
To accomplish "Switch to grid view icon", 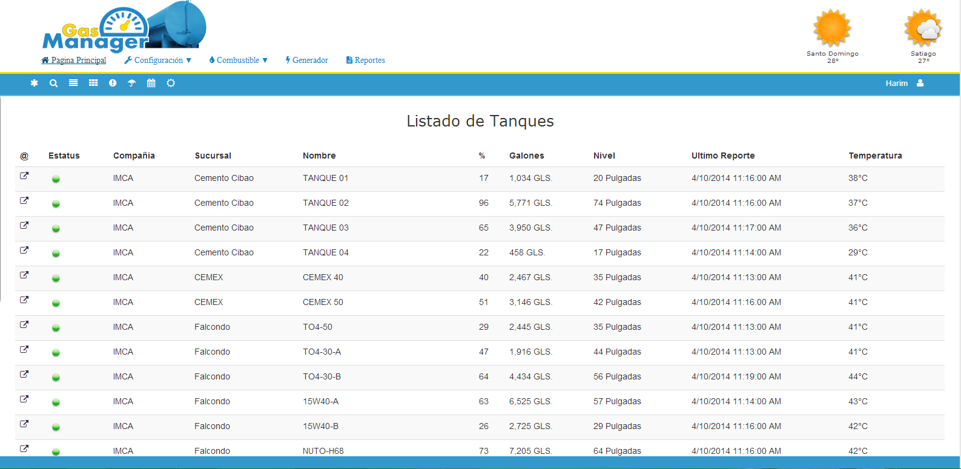I will pyautogui.click(x=93, y=83).
